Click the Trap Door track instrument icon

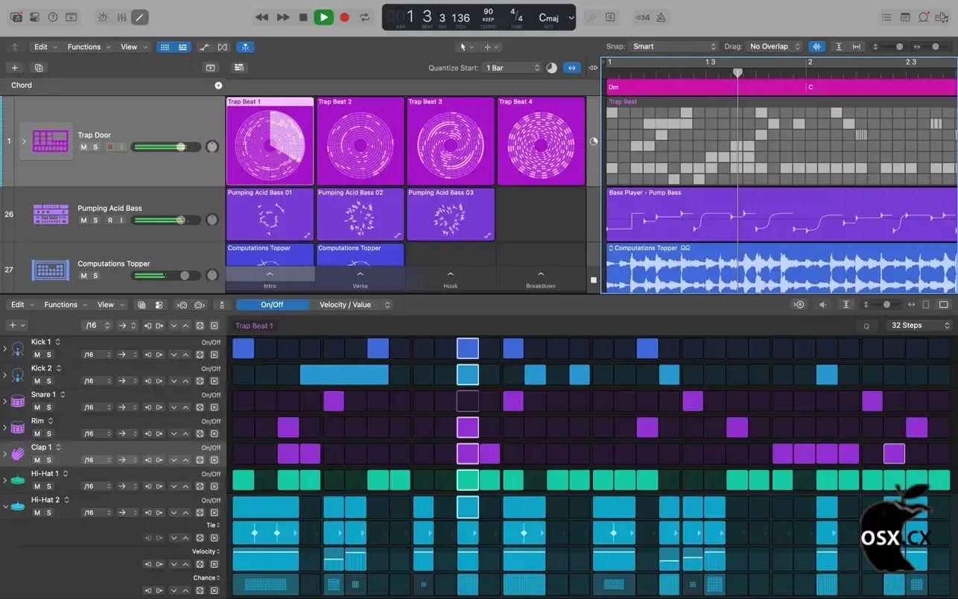pyautogui.click(x=50, y=141)
